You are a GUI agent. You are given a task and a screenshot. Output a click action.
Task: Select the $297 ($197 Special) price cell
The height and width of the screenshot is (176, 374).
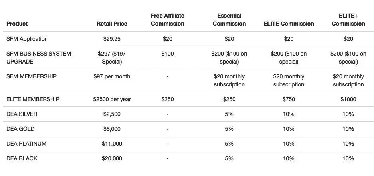[112, 58]
